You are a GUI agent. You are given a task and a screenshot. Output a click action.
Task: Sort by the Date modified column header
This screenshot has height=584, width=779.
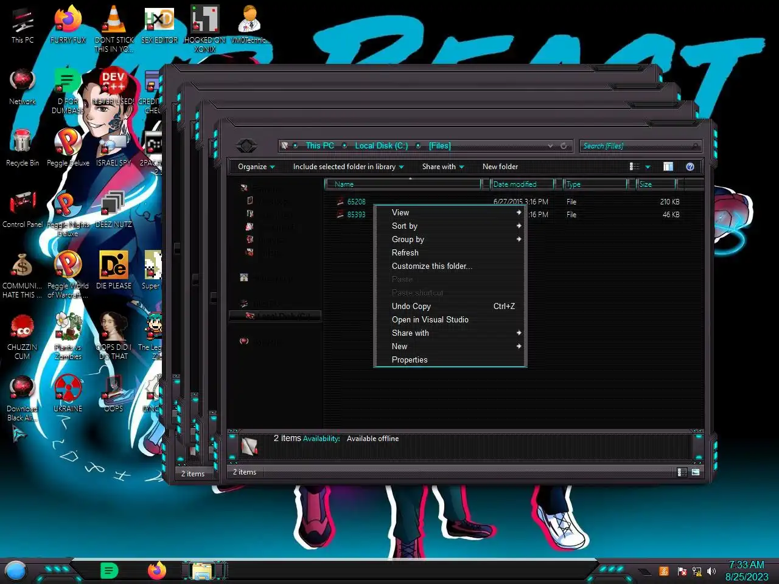point(522,184)
